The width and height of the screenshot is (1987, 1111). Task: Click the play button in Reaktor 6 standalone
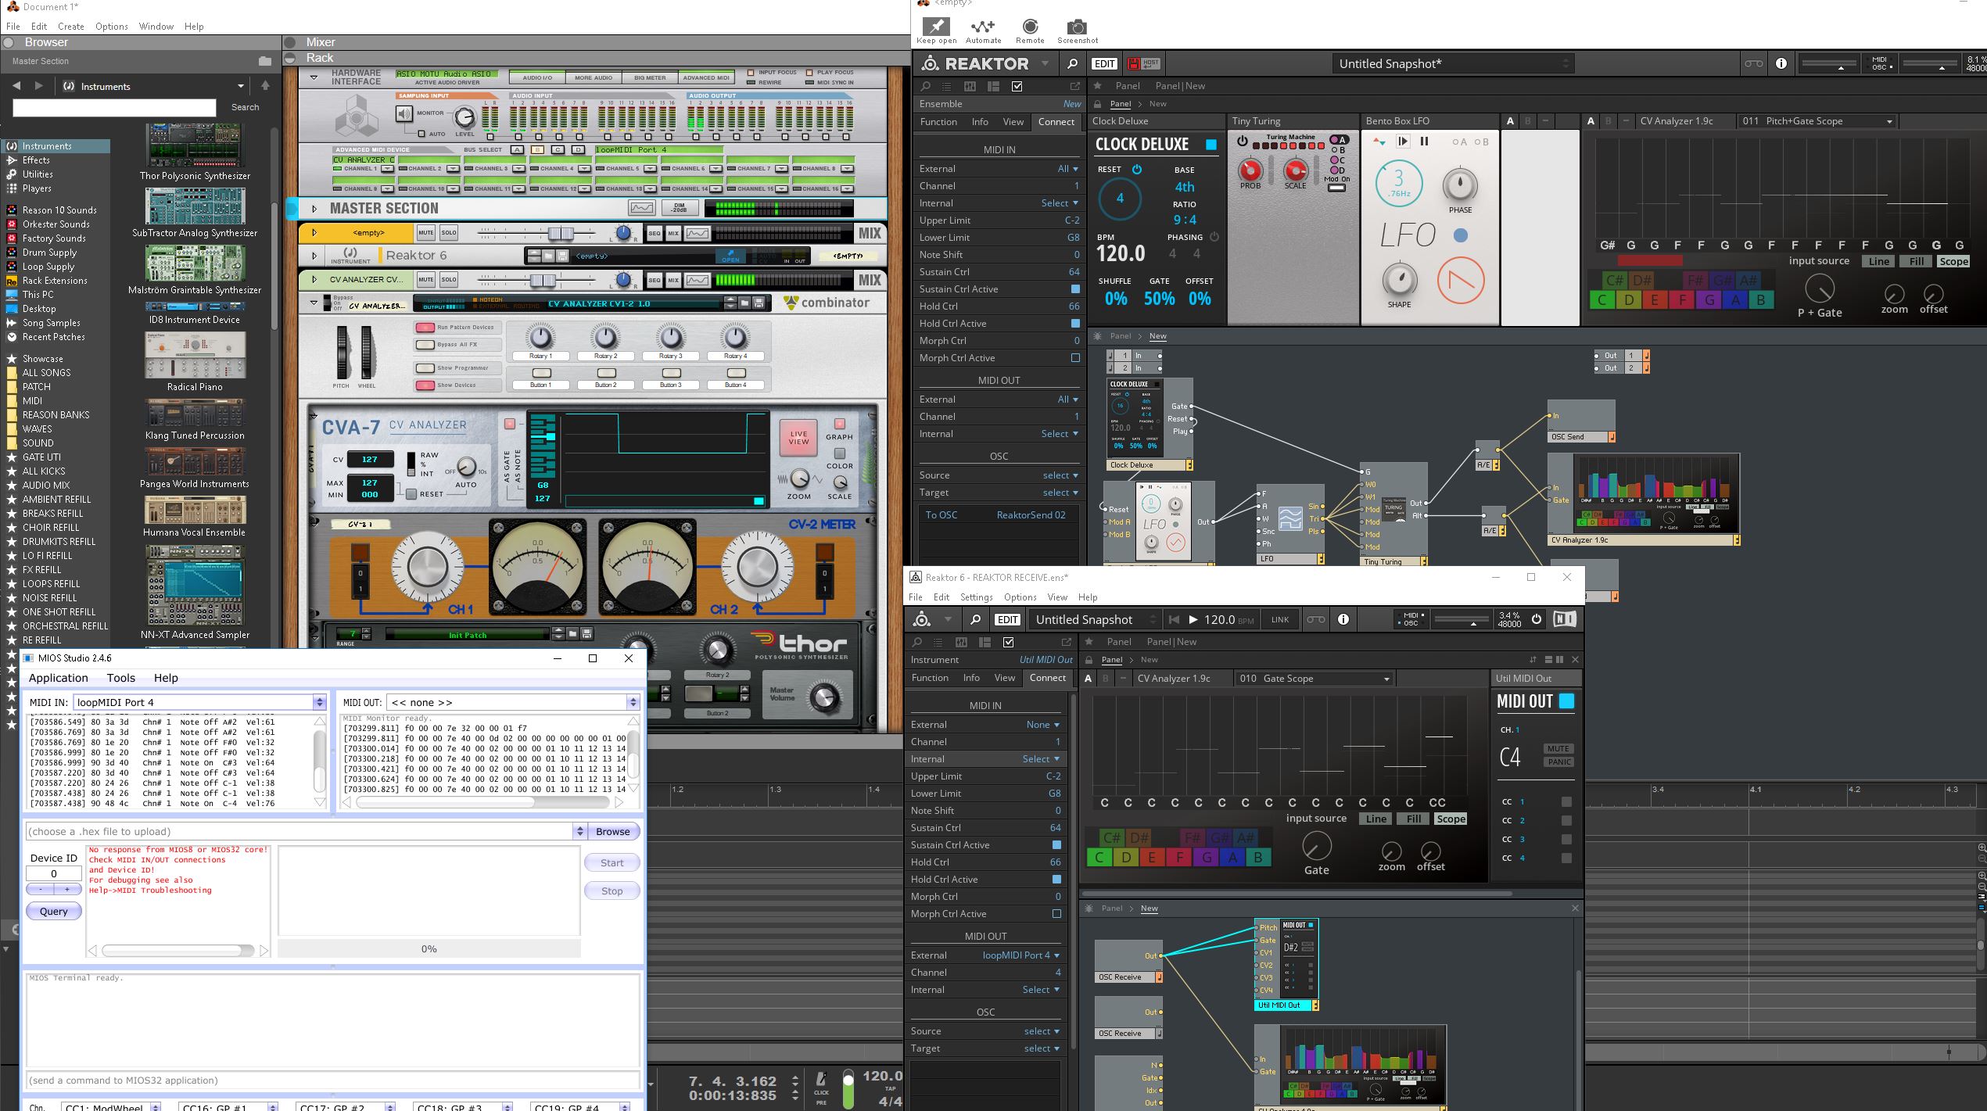pos(1193,619)
